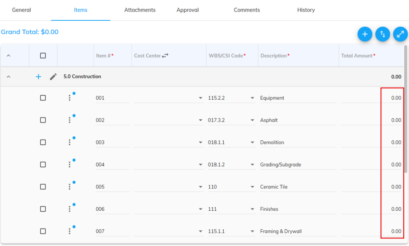
Task: Check the box for item 002 Asphalt
Action: 43,120
